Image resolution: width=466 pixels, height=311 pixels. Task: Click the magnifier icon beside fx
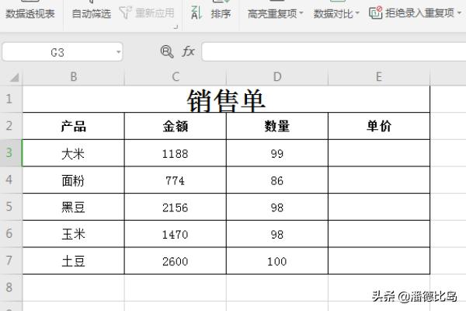click(166, 51)
